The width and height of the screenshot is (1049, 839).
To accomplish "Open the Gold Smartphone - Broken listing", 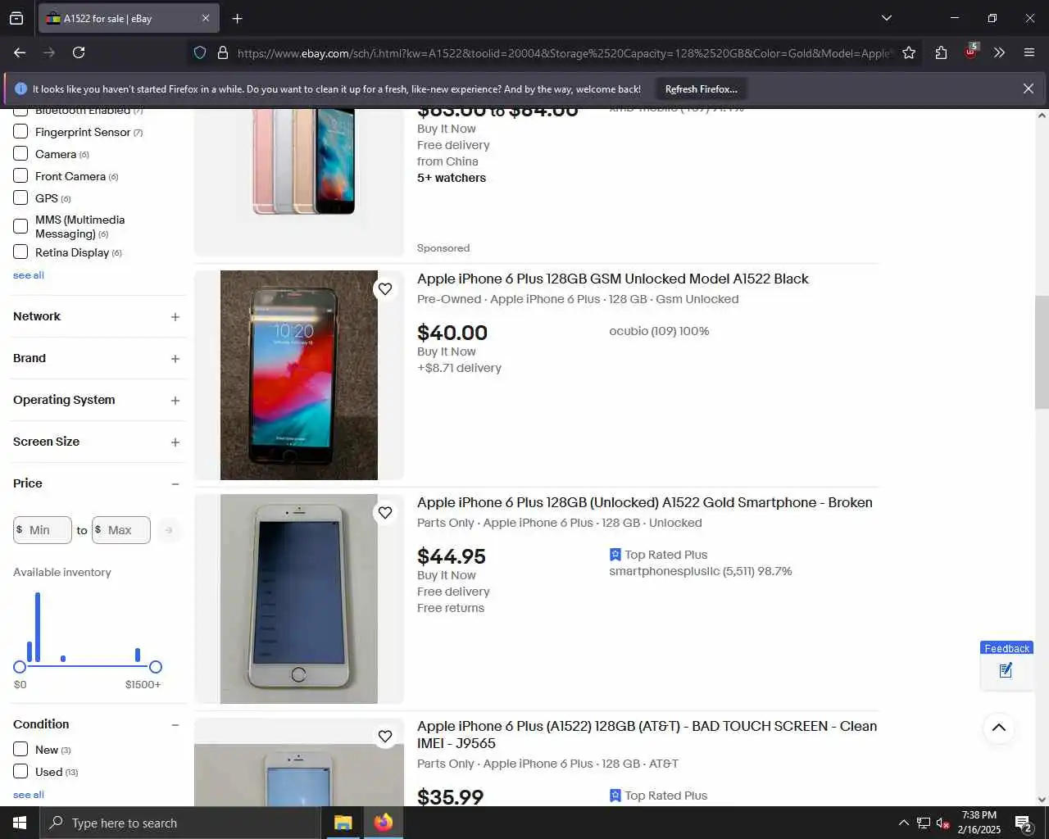I will pos(644,502).
